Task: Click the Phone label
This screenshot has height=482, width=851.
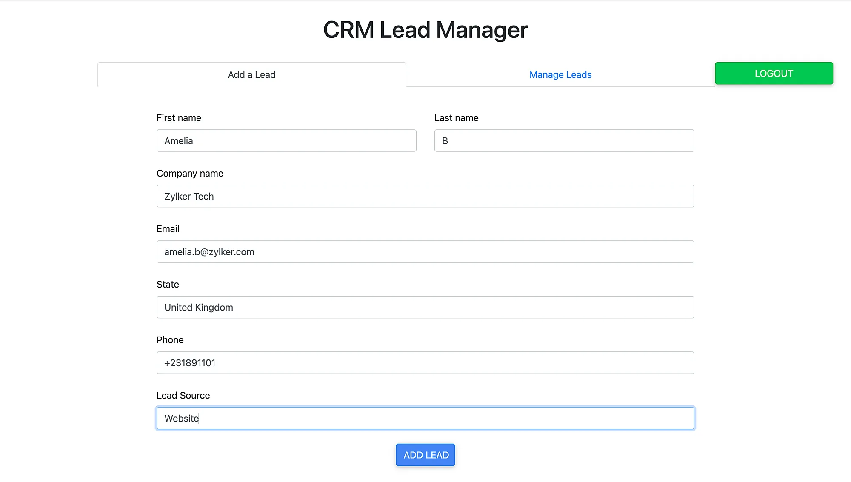Action: click(x=170, y=340)
